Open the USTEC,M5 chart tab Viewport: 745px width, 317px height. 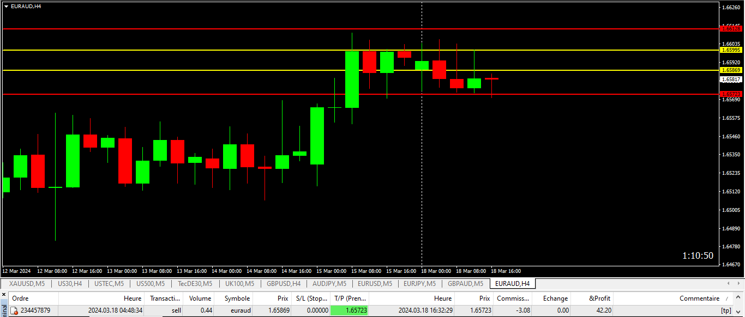click(x=109, y=284)
